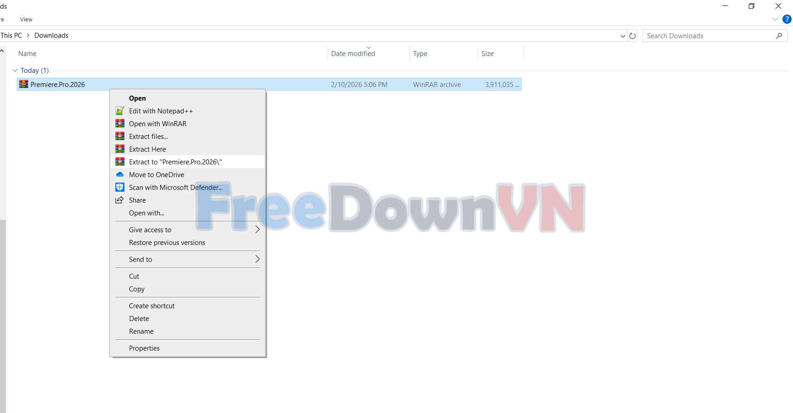The width and height of the screenshot is (793, 413).
Task: Click the WinRAR icon beside Extract Here
Action: pos(120,149)
